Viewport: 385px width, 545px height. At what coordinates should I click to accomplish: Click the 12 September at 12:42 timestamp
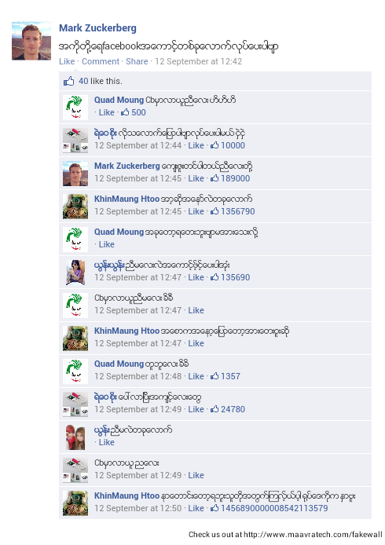[198, 61]
